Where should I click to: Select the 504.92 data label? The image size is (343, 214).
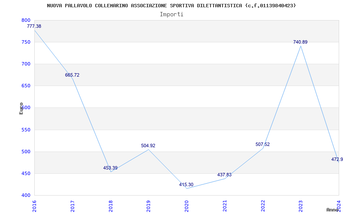148,146
